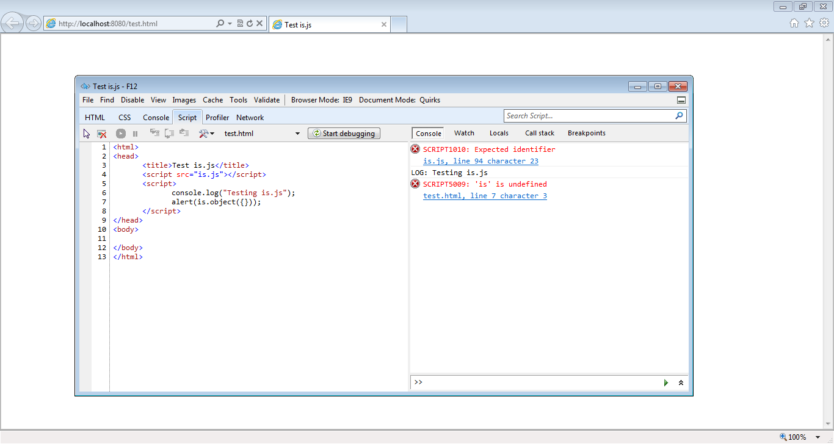
Task: Click the alert(is.object({})) code line
Action: [216, 202]
